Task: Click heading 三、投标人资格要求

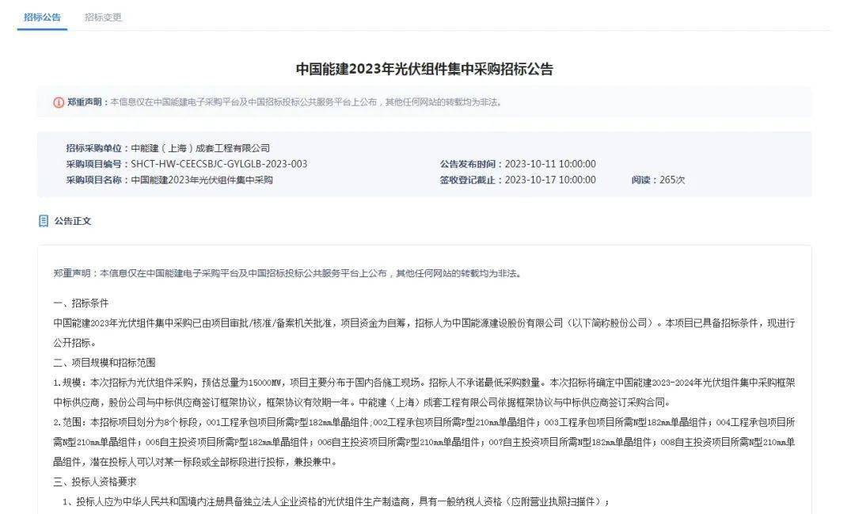Action: 95,482
